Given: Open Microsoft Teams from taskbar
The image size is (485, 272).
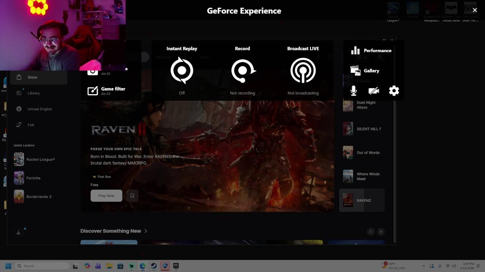Looking at the screenshot, I should coord(98,266).
